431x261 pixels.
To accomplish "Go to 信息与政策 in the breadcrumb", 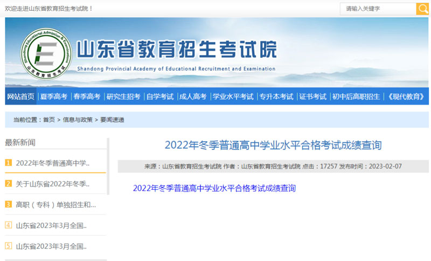I will pyautogui.click(x=78, y=120).
